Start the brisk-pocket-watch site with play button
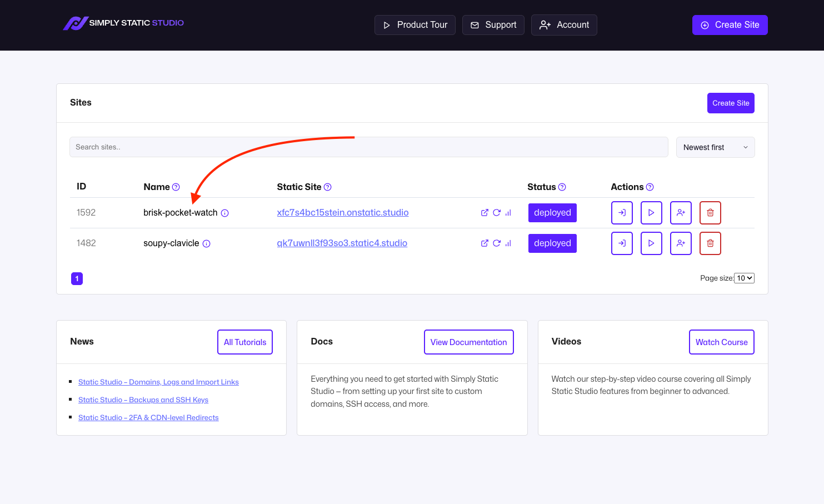The height and width of the screenshot is (504, 824). click(x=651, y=213)
